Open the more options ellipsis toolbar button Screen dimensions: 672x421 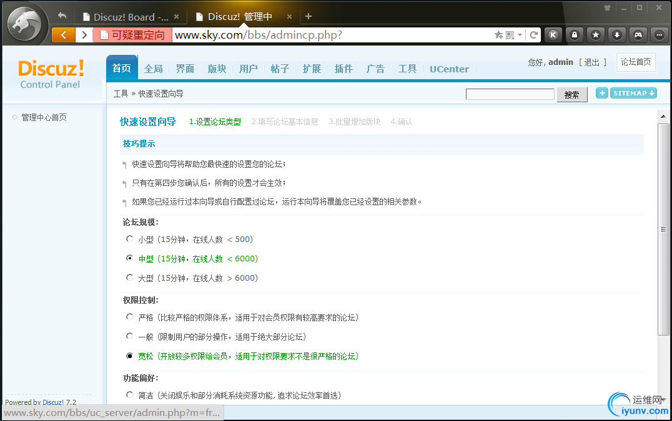pos(659,35)
